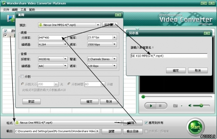Screen dimensions: 217x139
Task: Select the 分割大小 radio button
Action: click(23, 84)
